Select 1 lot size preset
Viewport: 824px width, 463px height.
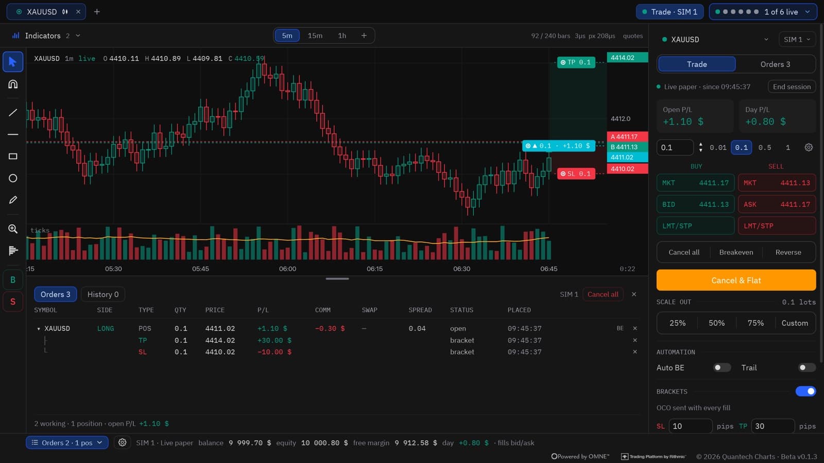787,148
